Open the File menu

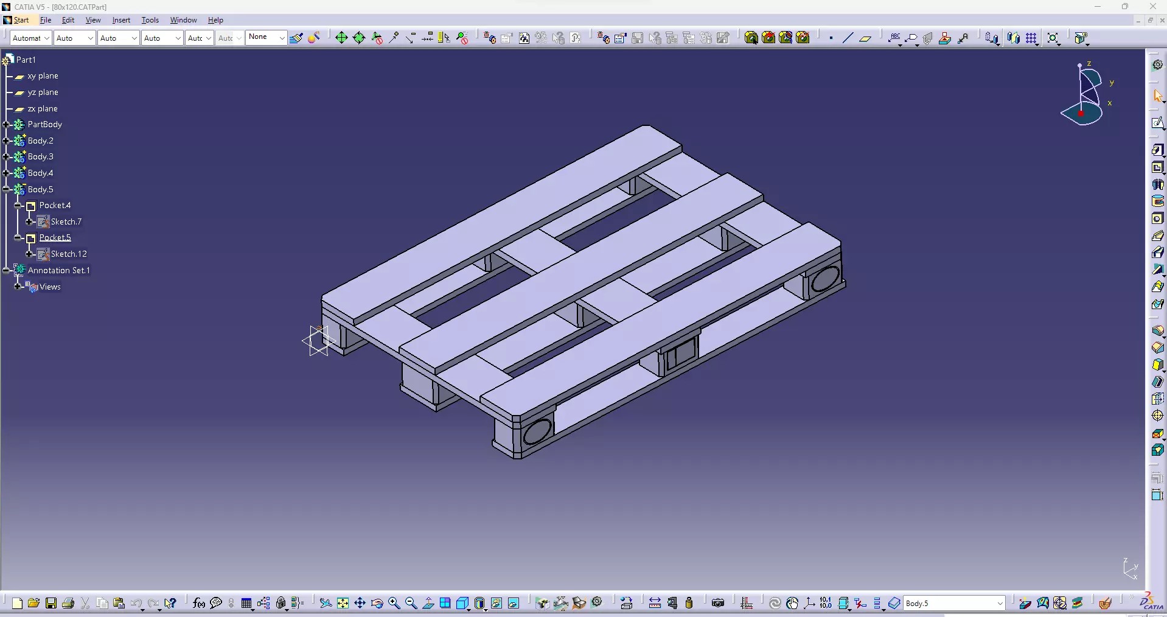46,20
